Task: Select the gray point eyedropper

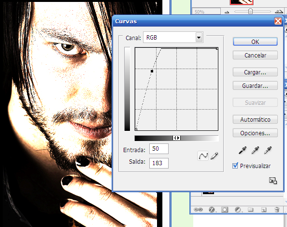Action: (255, 150)
